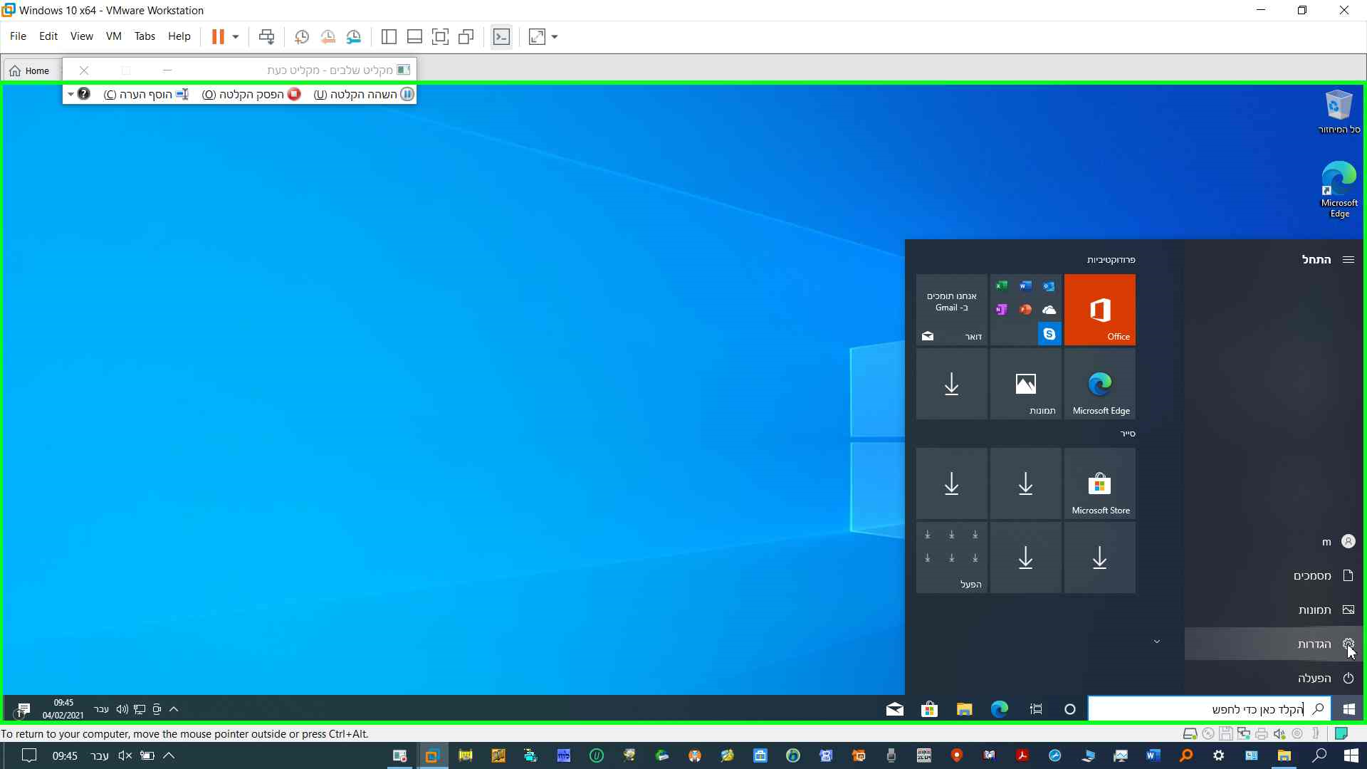1367x769 pixels.
Task: Toggle the thumbnail bar layout
Action: (414, 36)
